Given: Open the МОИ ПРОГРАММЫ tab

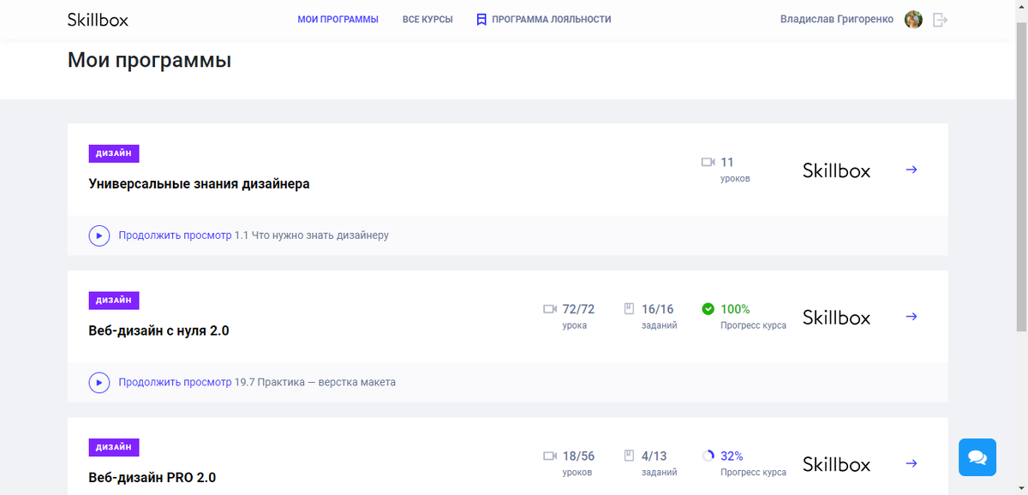Looking at the screenshot, I should (338, 19).
